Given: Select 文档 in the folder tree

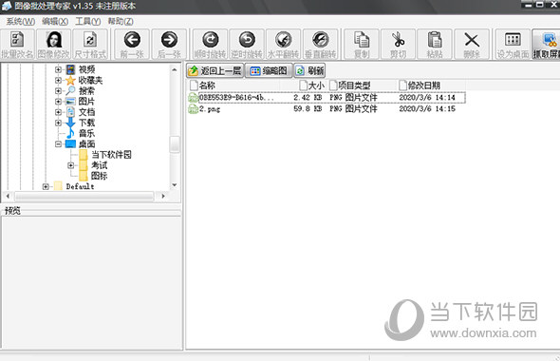Looking at the screenshot, I should click(x=86, y=112).
